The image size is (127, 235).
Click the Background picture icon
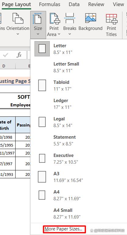point(91,18)
